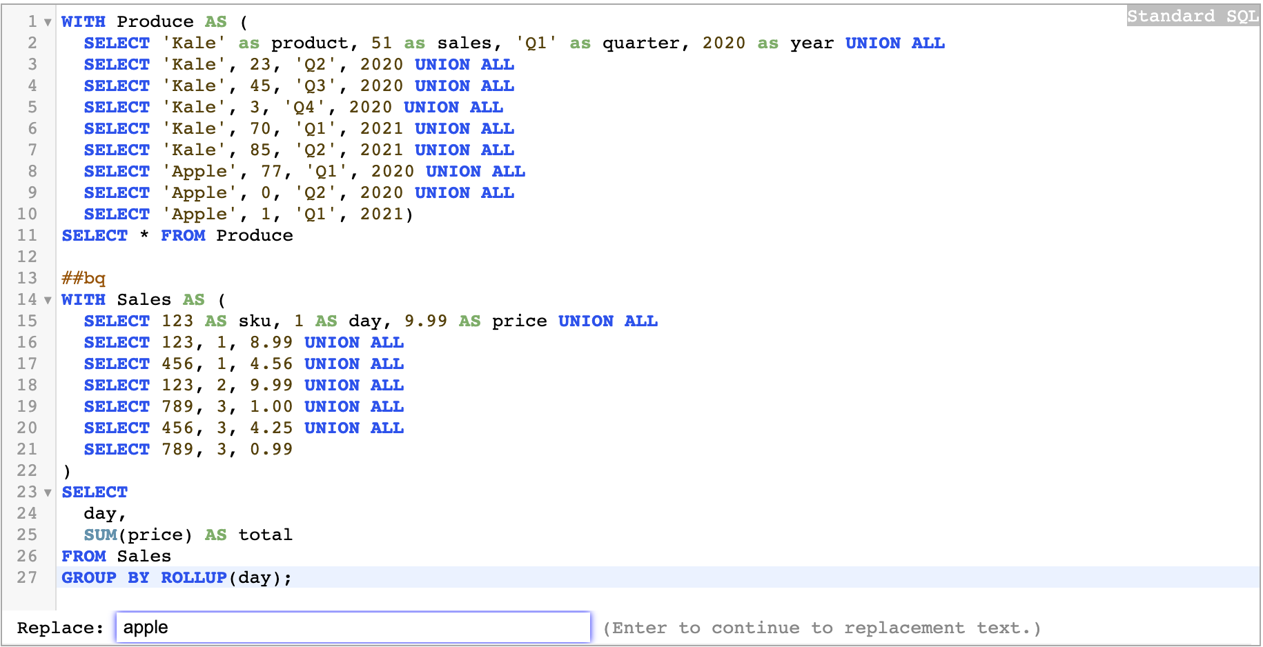This screenshot has height=647, width=1263.
Task: Click the value 4.25 on line 20
Action: 271,428
